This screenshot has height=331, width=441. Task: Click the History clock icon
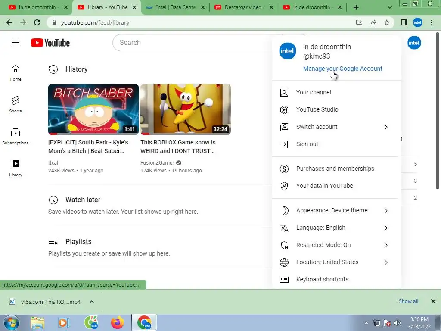click(53, 69)
